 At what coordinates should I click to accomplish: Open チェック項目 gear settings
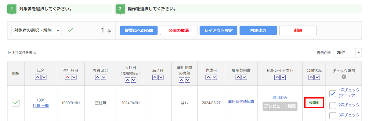(344, 77)
